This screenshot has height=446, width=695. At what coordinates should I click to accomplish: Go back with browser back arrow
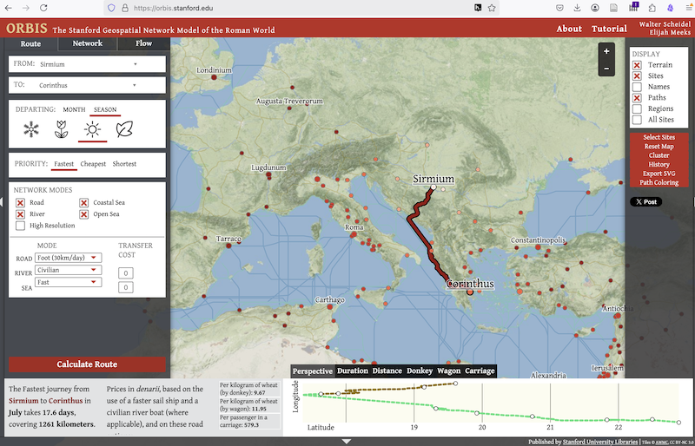(9, 8)
